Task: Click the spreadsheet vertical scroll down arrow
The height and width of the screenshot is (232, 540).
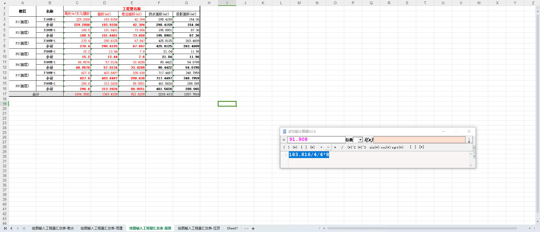Action: (538, 222)
